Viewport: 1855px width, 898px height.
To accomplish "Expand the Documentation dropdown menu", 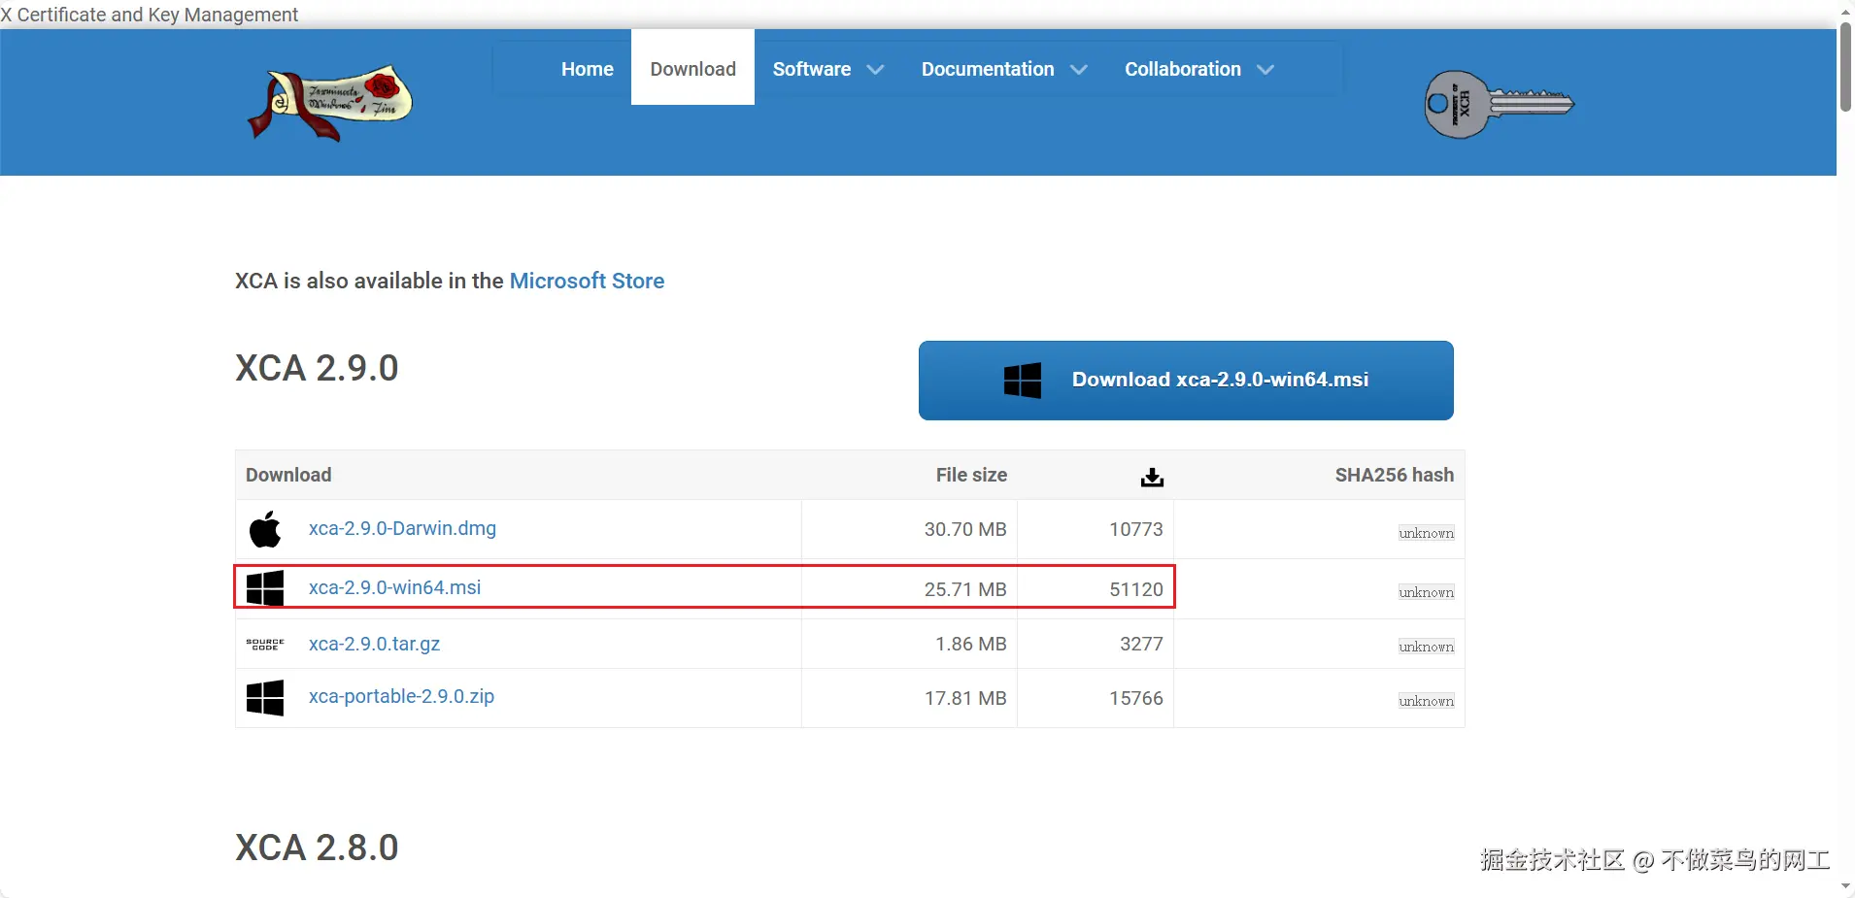I will coord(1003,70).
